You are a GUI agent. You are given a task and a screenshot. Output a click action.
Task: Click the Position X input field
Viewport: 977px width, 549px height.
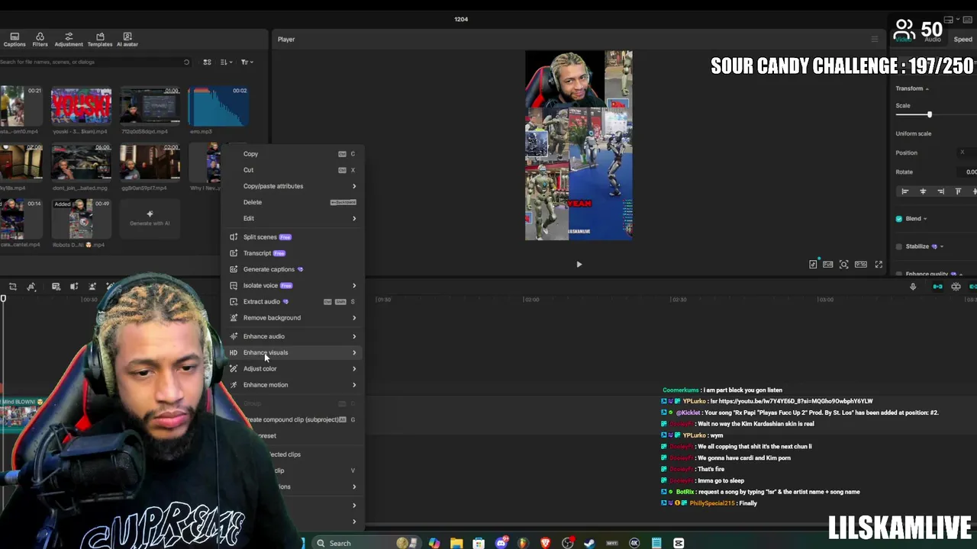point(966,152)
